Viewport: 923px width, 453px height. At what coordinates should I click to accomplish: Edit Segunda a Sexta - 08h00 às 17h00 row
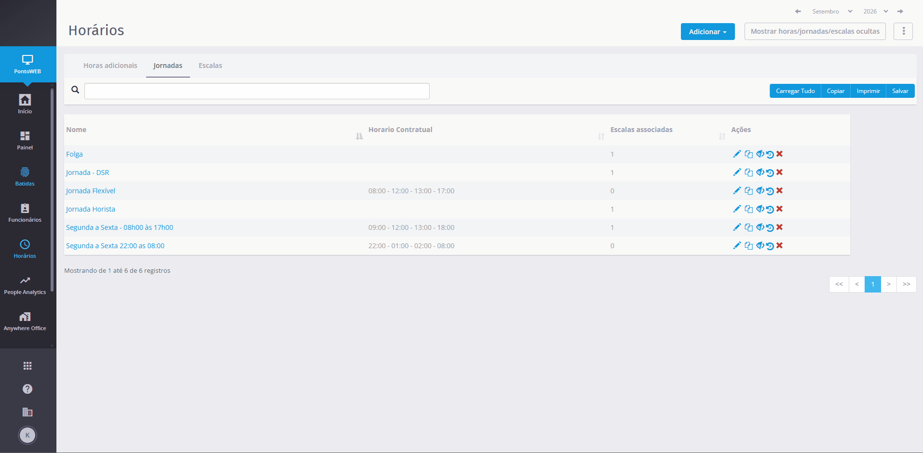(x=737, y=227)
